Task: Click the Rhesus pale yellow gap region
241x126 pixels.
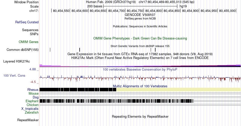Action: [178, 90]
